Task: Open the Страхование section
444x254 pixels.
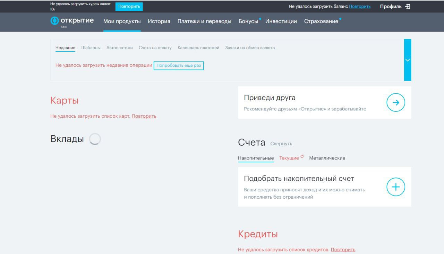Action: (321, 21)
